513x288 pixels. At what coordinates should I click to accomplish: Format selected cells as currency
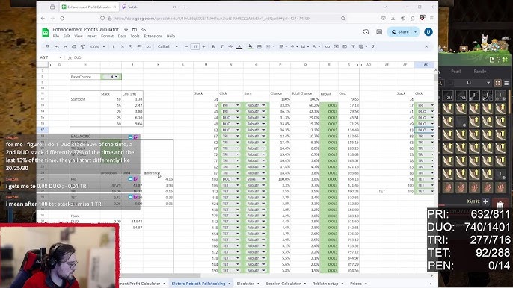(x=114, y=47)
